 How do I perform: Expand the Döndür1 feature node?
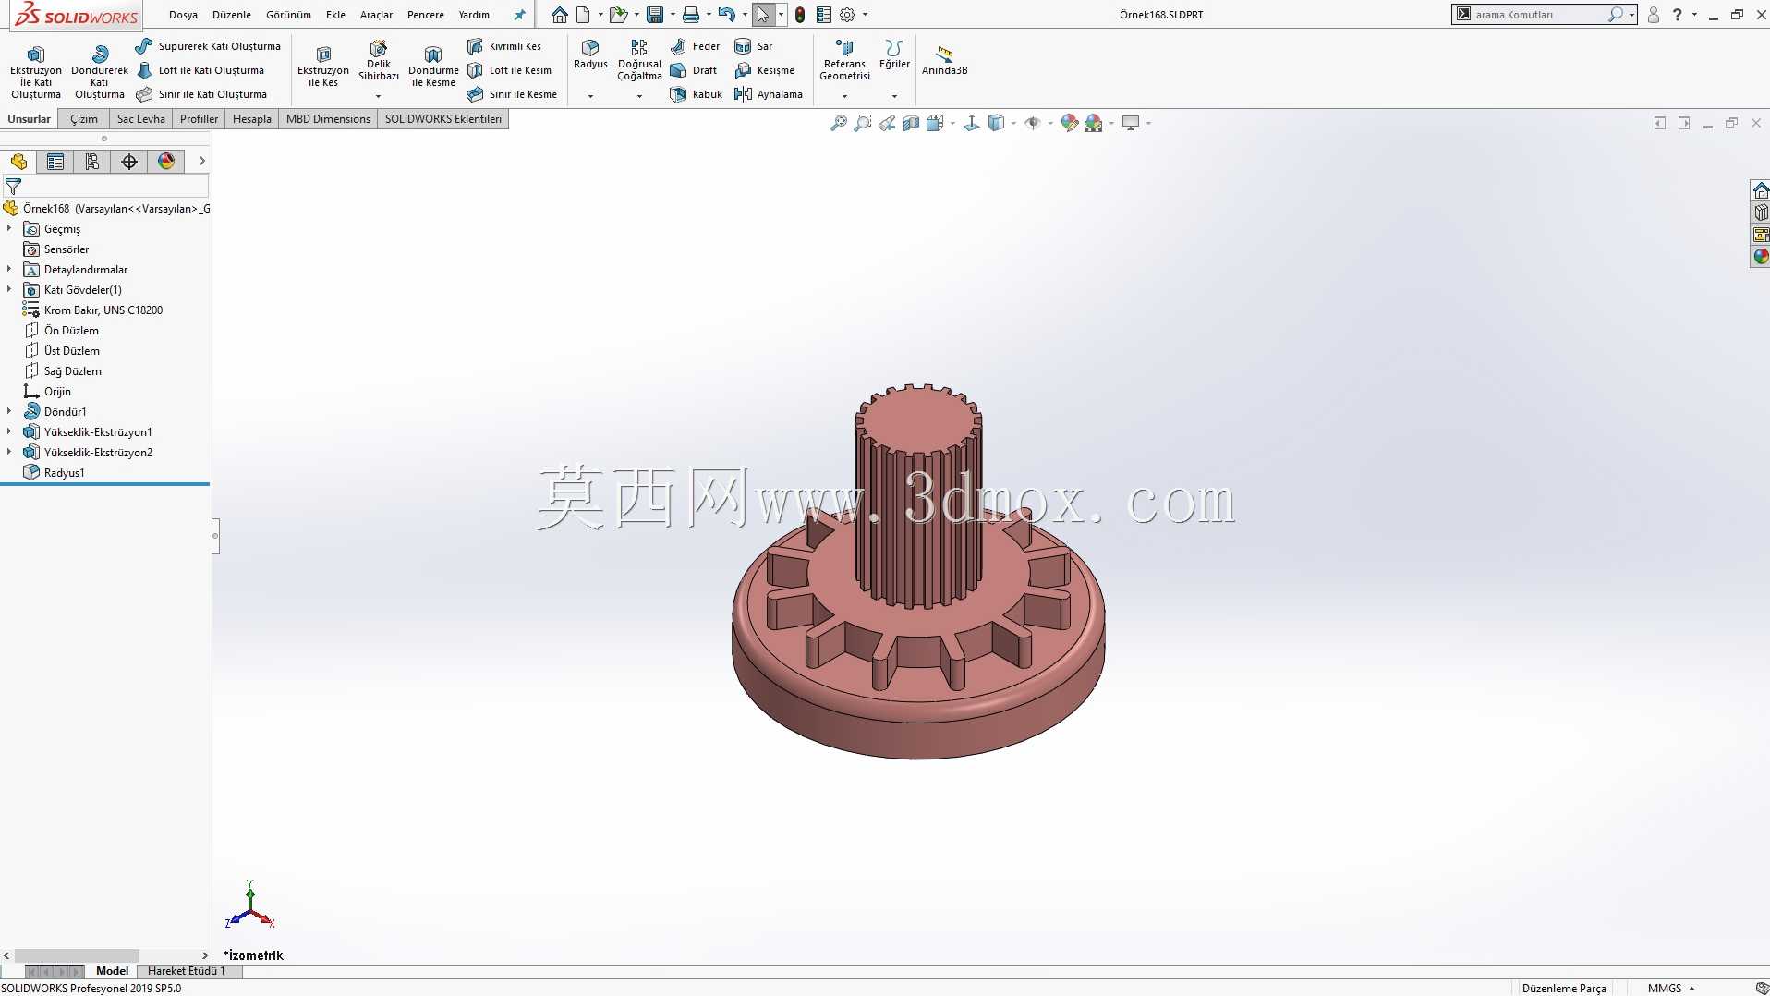tap(9, 411)
